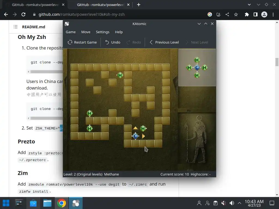
Task: Go back in the browser
Action: pyautogui.click(x=6, y=15)
